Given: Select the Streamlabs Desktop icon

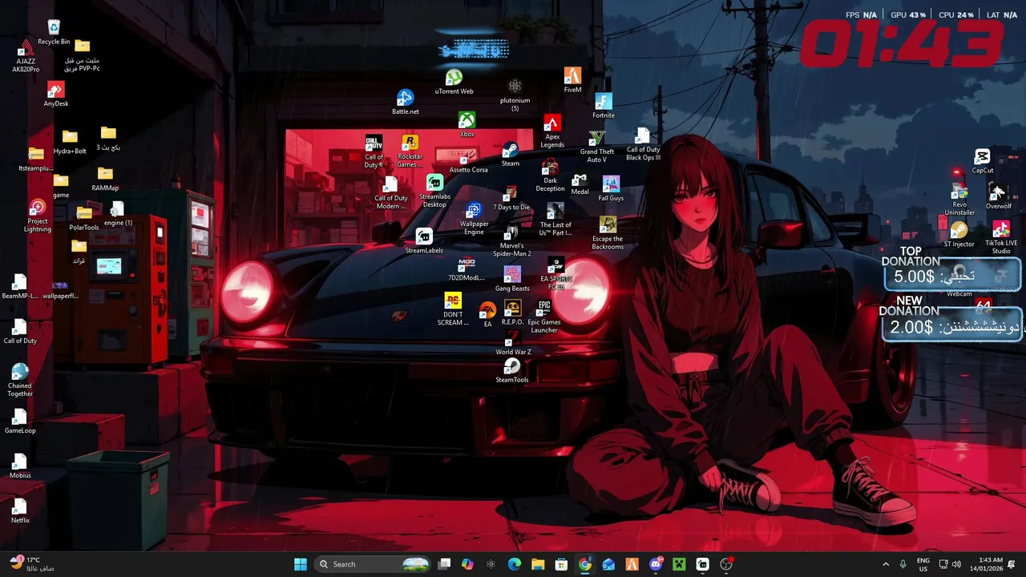Looking at the screenshot, I should tap(434, 192).
